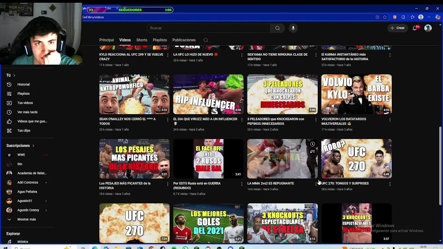Open UFC 270: TONGOS Y SURPRISES title

[x=345, y=183]
